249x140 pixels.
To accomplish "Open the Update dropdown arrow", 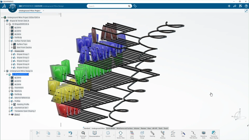I will 114,135.
